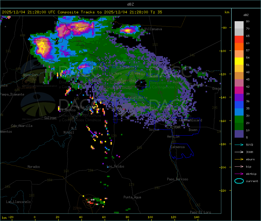
Task: Pick the light blue swatch between 35 and 30
Action: tap(239, 112)
